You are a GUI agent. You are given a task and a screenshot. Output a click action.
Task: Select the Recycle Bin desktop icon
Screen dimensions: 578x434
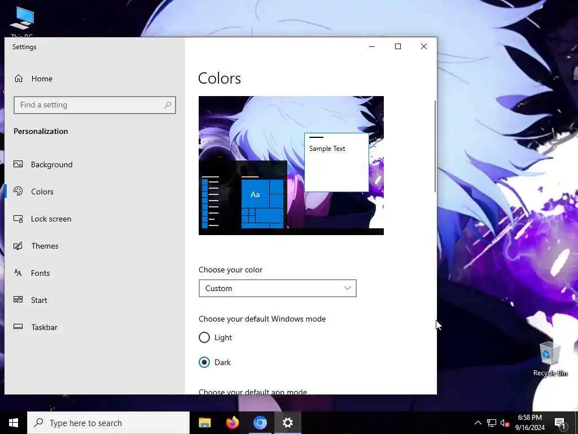pyautogui.click(x=550, y=359)
